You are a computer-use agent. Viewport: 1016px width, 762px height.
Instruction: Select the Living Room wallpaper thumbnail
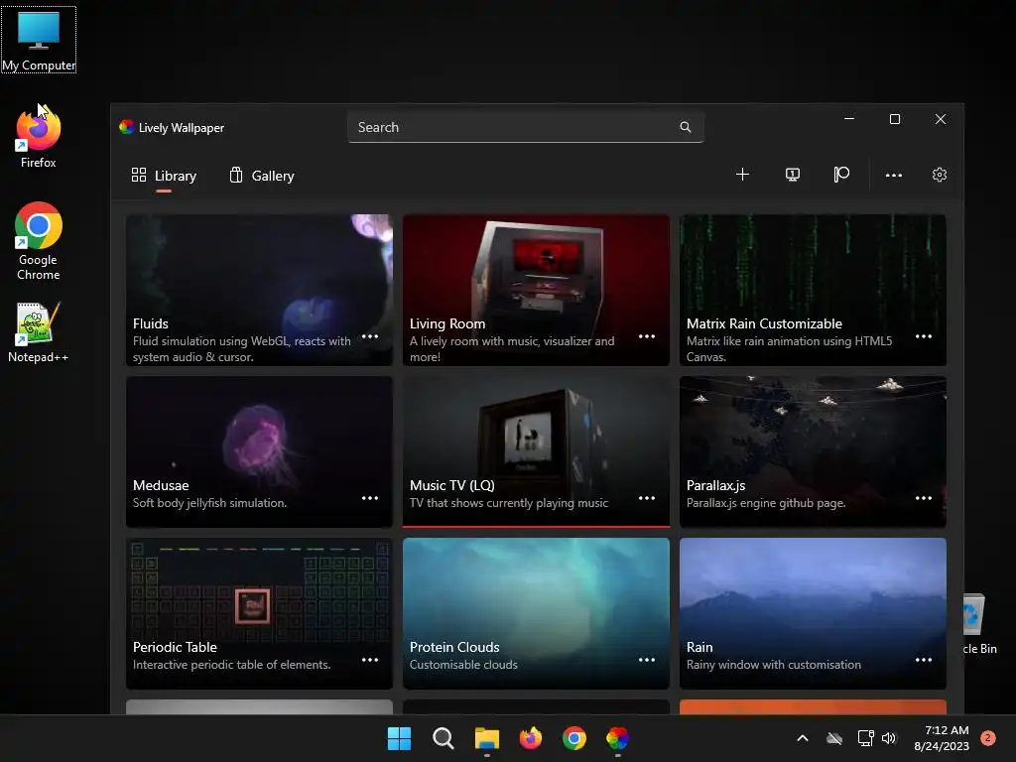point(536,290)
